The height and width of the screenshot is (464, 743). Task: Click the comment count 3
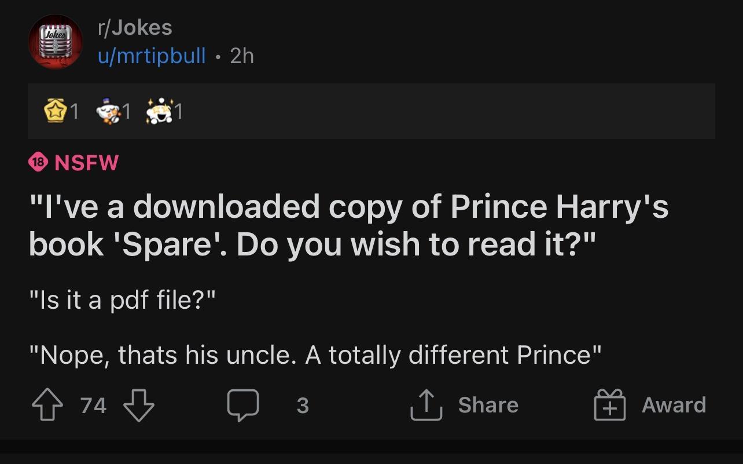point(303,407)
